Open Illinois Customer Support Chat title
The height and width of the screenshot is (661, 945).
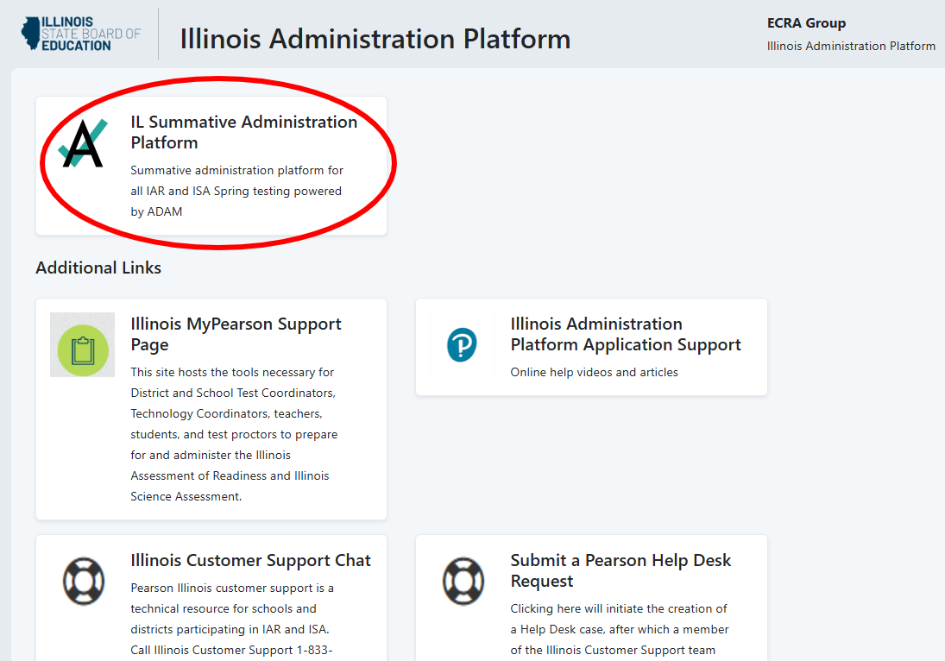251,560
